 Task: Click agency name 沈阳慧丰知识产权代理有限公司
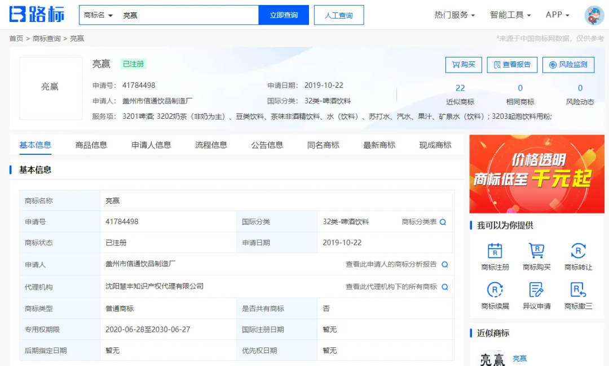154,286
